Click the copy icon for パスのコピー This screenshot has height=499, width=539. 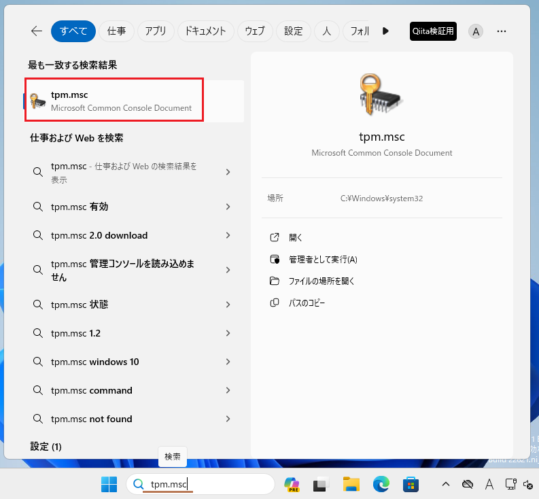tap(275, 303)
